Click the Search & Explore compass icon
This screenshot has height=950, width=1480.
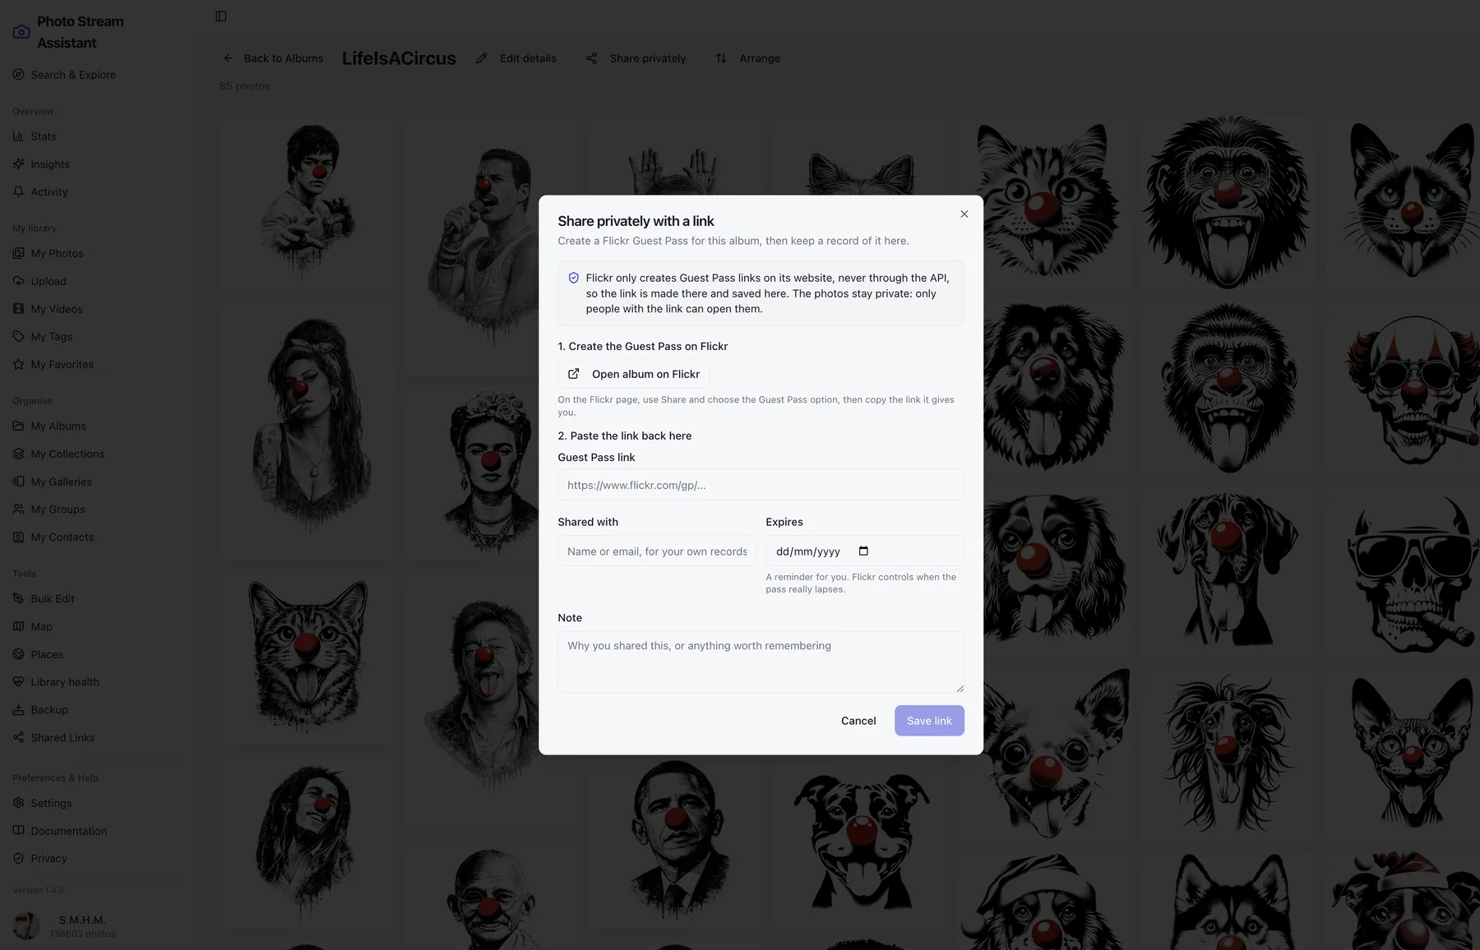(x=19, y=75)
